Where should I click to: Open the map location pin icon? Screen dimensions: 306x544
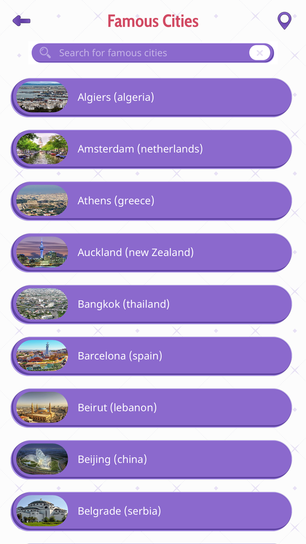pos(284,20)
